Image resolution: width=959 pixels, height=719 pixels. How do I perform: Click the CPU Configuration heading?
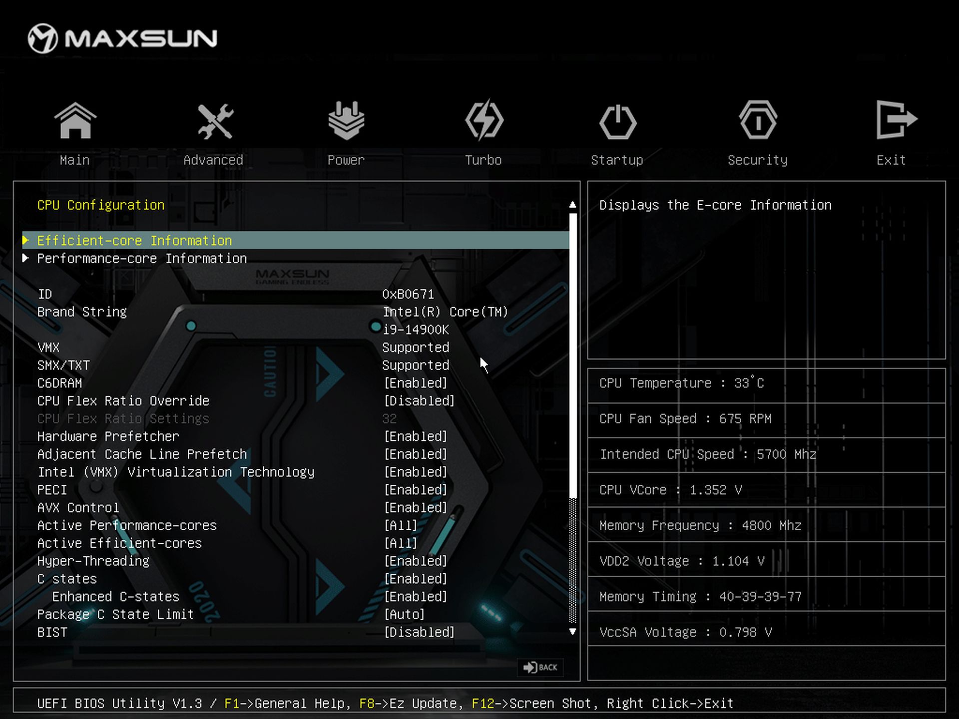coord(101,205)
